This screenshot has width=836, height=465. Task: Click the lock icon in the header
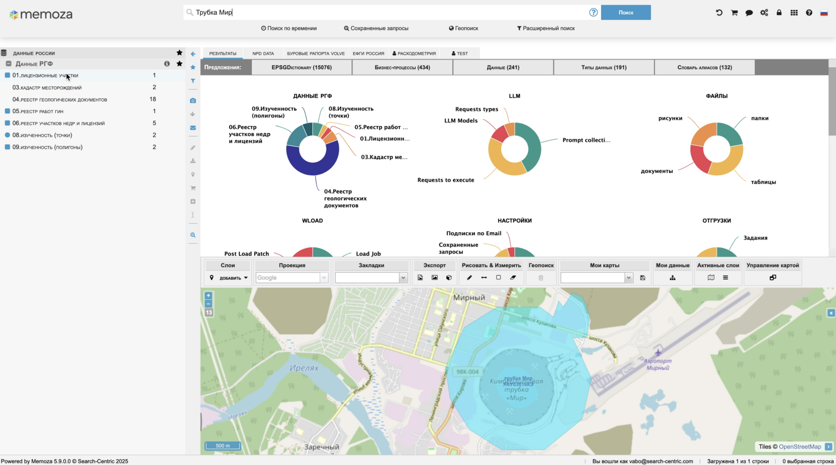point(779,12)
